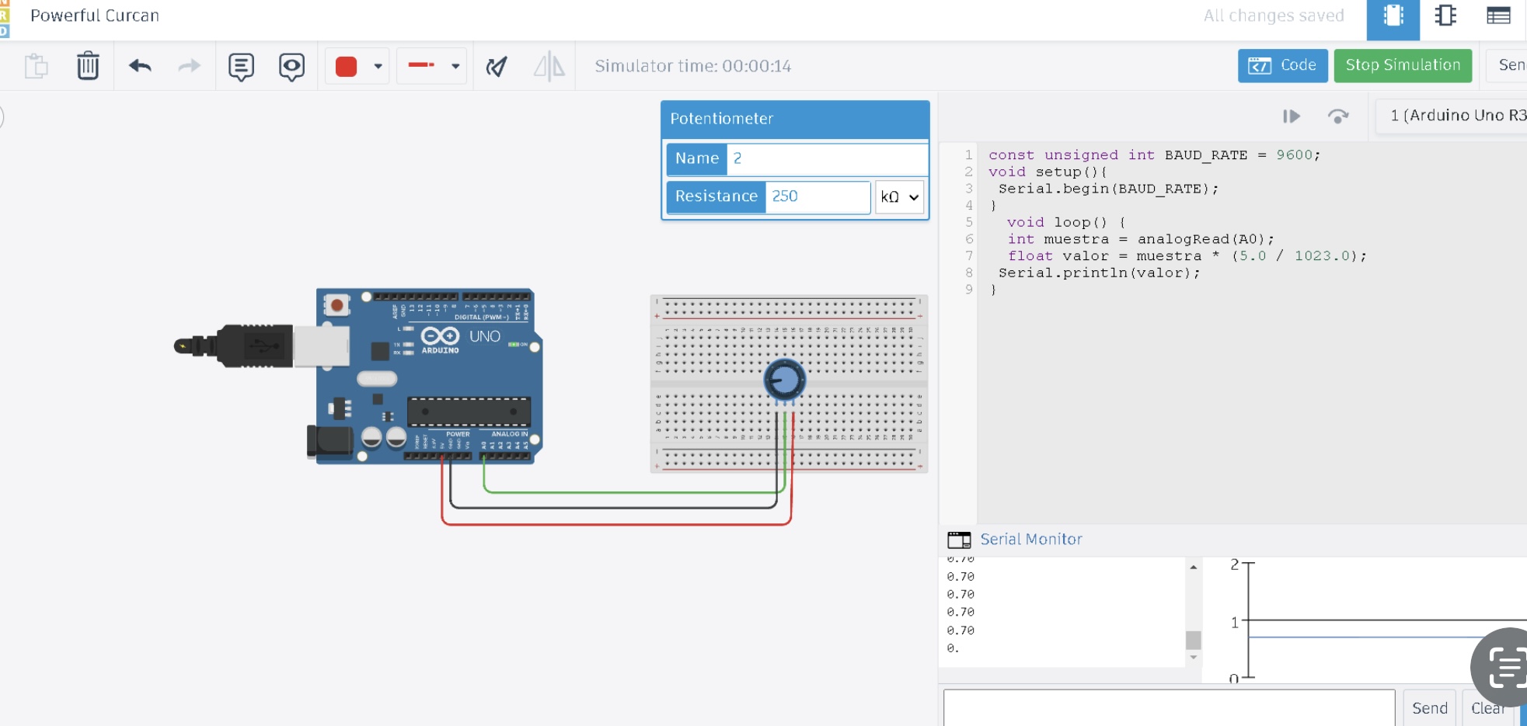
Task: Undo the last action
Action: tap(140, 66)
